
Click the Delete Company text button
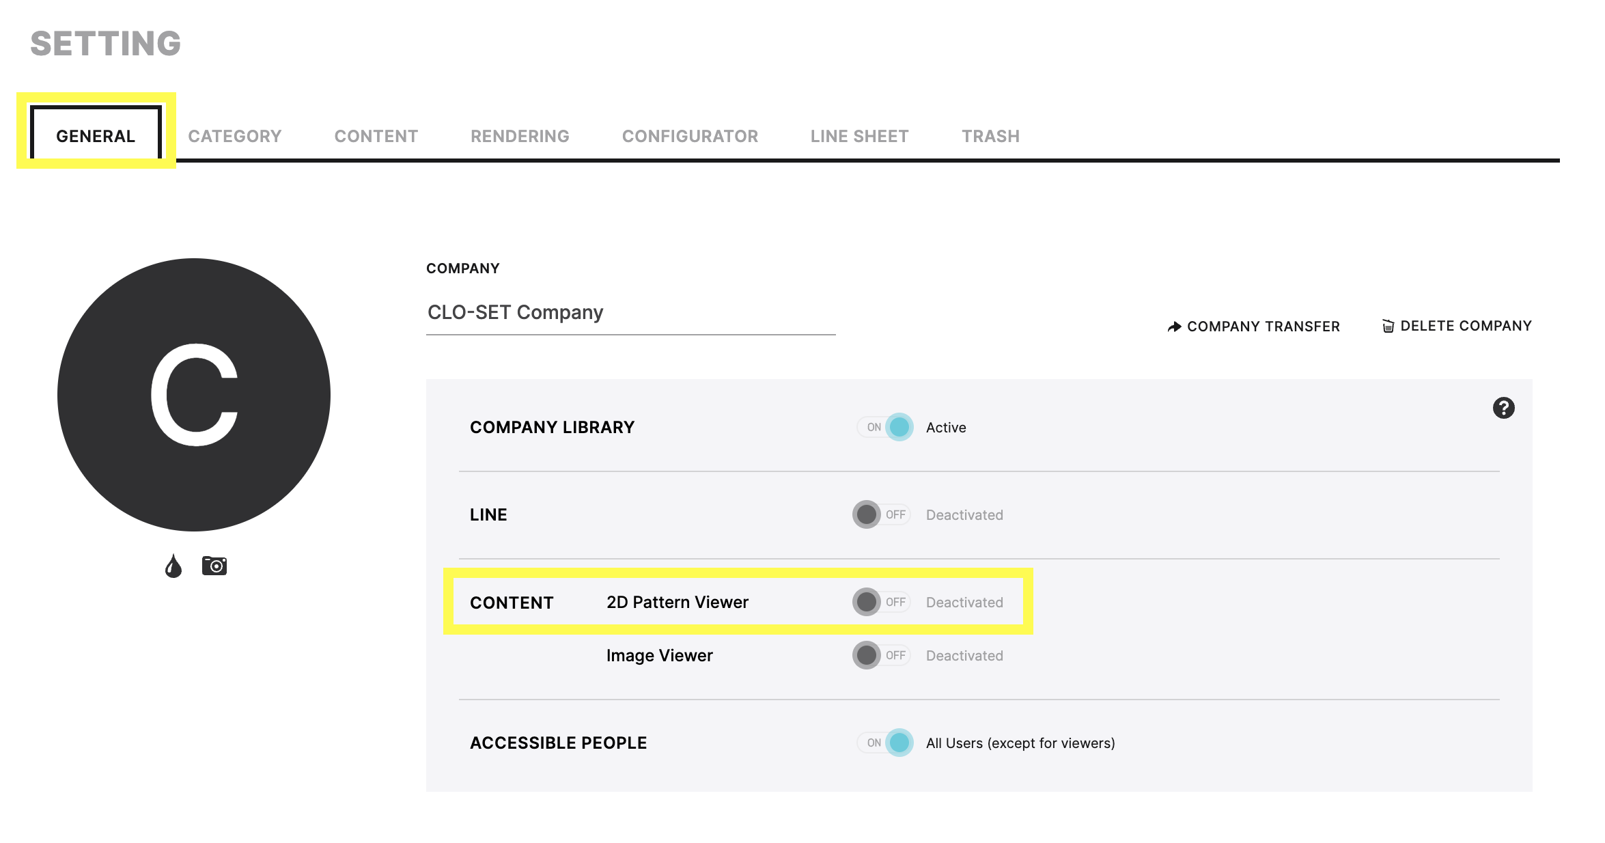point(1466,326)
